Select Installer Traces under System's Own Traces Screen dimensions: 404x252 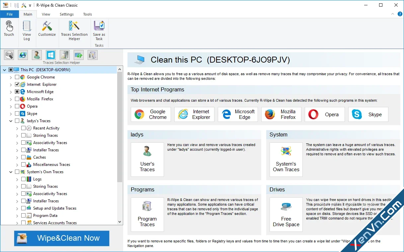[46, 201]
